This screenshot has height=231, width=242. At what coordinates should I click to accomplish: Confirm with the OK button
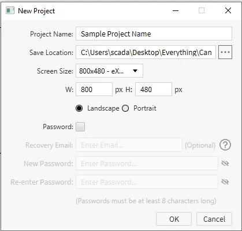coord(174,219)
